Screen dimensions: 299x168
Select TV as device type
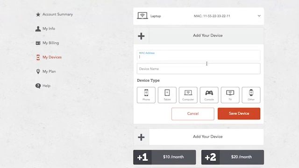(x=230, y=95)
